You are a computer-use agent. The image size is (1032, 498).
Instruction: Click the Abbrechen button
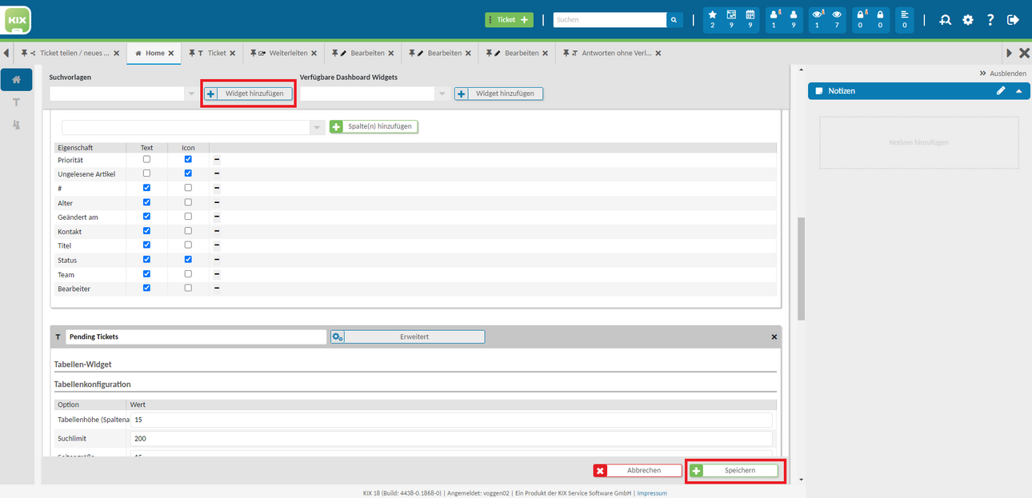638,471
